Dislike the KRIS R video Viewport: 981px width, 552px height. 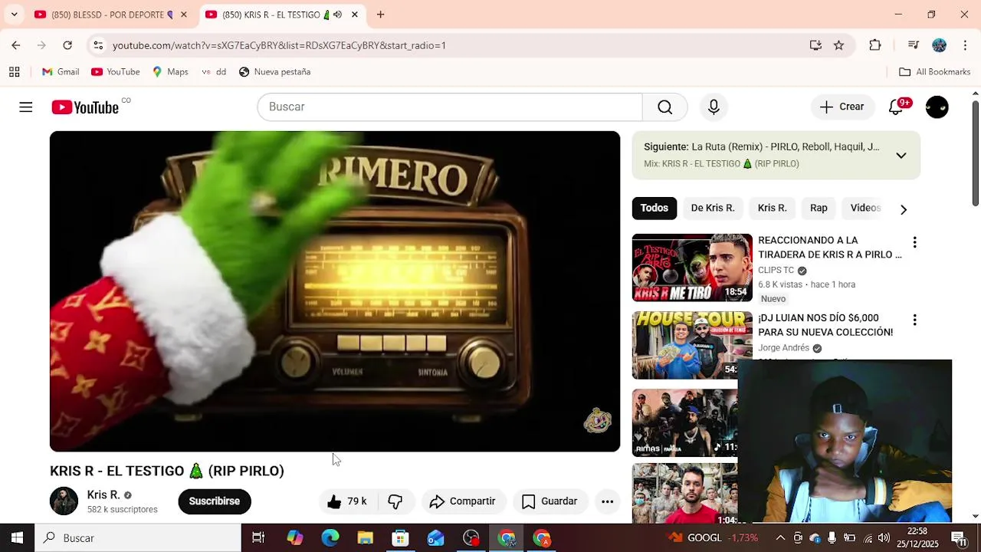point(395,501)
